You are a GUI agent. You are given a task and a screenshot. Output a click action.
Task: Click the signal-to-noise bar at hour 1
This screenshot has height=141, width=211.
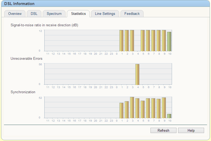pyautogui.click(x=121, y=40)
